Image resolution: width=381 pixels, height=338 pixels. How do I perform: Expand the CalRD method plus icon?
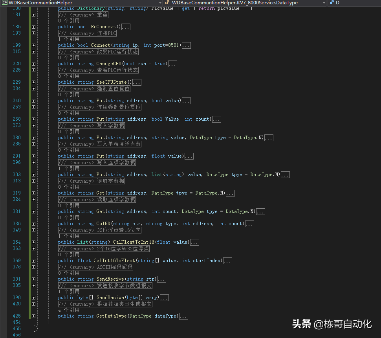click(33, 224)
